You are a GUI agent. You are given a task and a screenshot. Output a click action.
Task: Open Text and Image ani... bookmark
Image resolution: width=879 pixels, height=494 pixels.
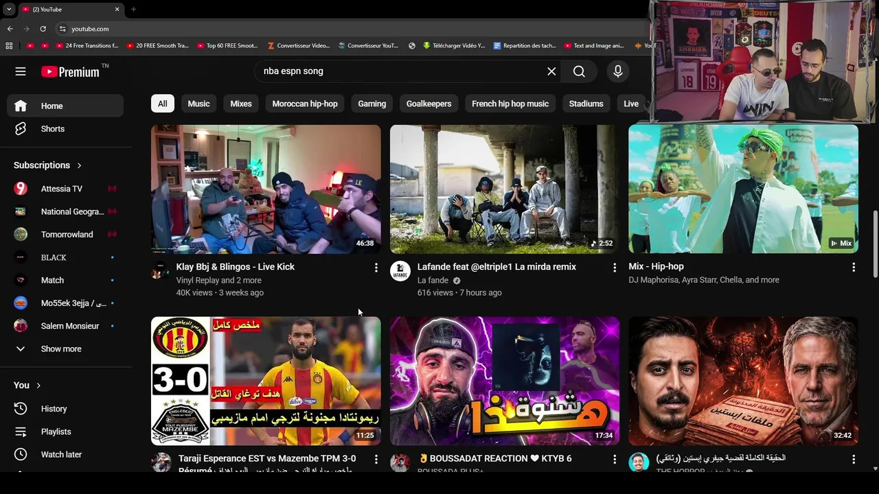click(594, 46)
